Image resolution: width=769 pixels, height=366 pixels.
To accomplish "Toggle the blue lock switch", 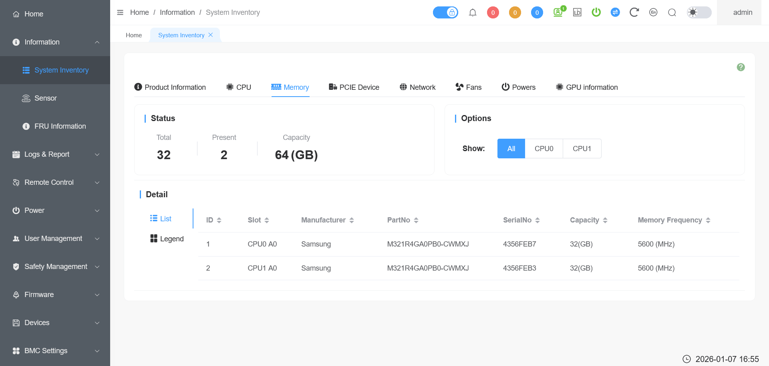I will [x=445, y=12].
